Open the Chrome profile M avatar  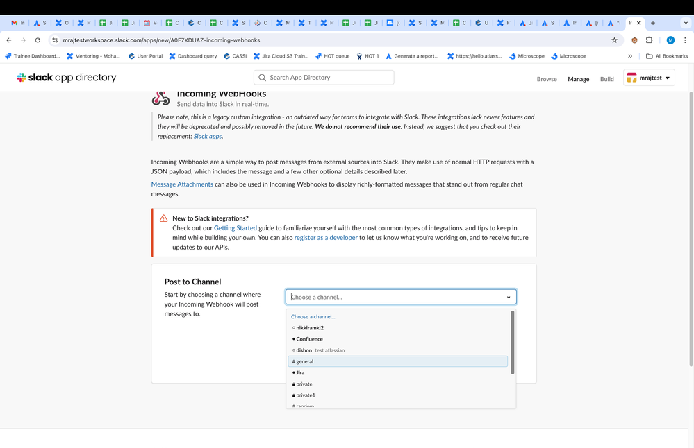pyautogui.click(x=670, y=40)
